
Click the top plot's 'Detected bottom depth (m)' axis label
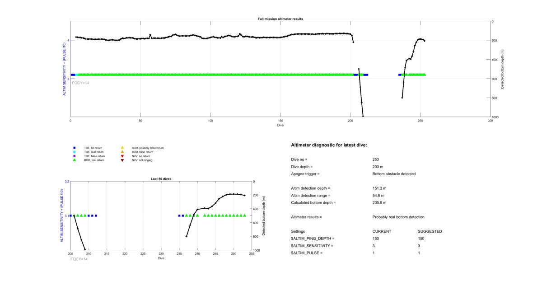coord(503,69)
